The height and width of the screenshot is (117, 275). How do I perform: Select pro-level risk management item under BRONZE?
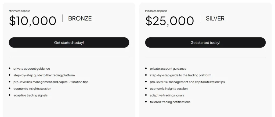coord(51,82)
